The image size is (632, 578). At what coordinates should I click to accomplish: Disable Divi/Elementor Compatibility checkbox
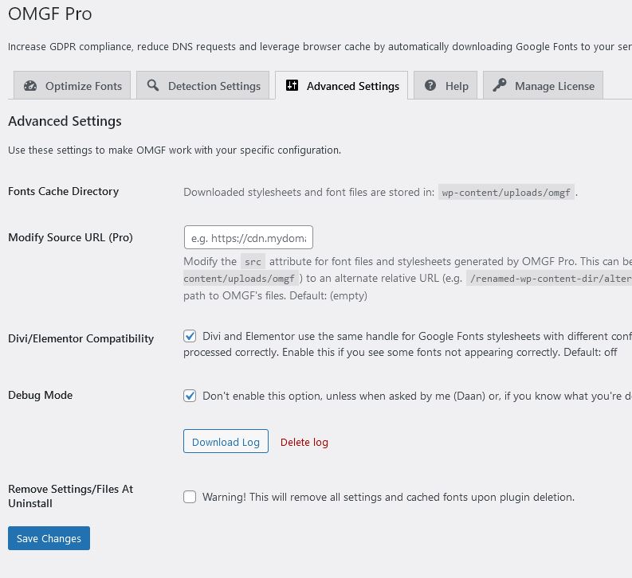[190, 336]
